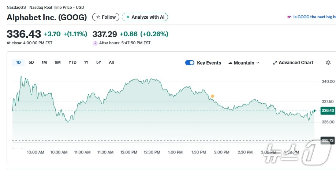Toggle the Key Events switch off
336x170 pixels.
click(x=190, y=63)
